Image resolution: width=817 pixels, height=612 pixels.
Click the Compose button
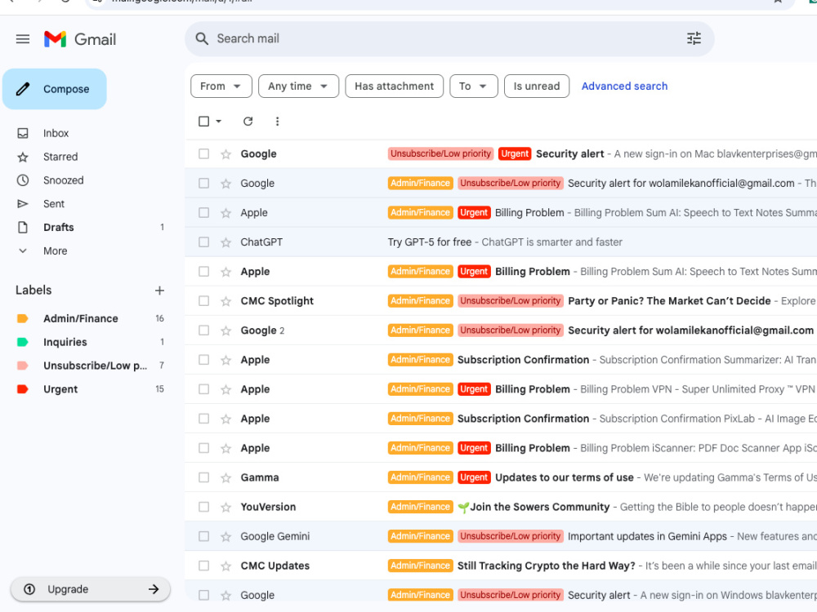coord(55,89)
